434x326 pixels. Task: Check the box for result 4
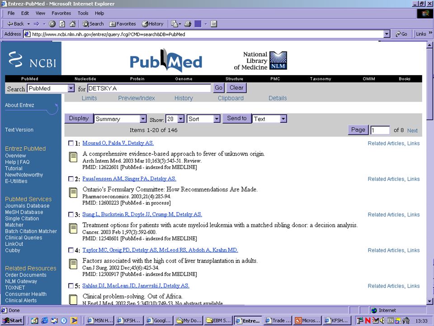pyautogui.click(x=71, y=250)
